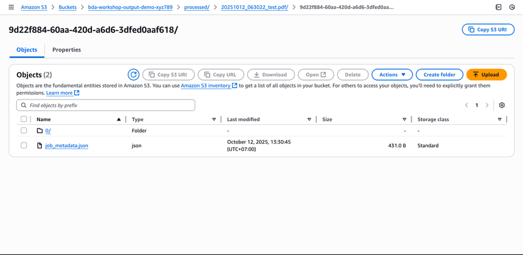The height and width of the screenshot is (255, 523).
Task: Click the top-right Copy S3 URI button
Action: 488,29
